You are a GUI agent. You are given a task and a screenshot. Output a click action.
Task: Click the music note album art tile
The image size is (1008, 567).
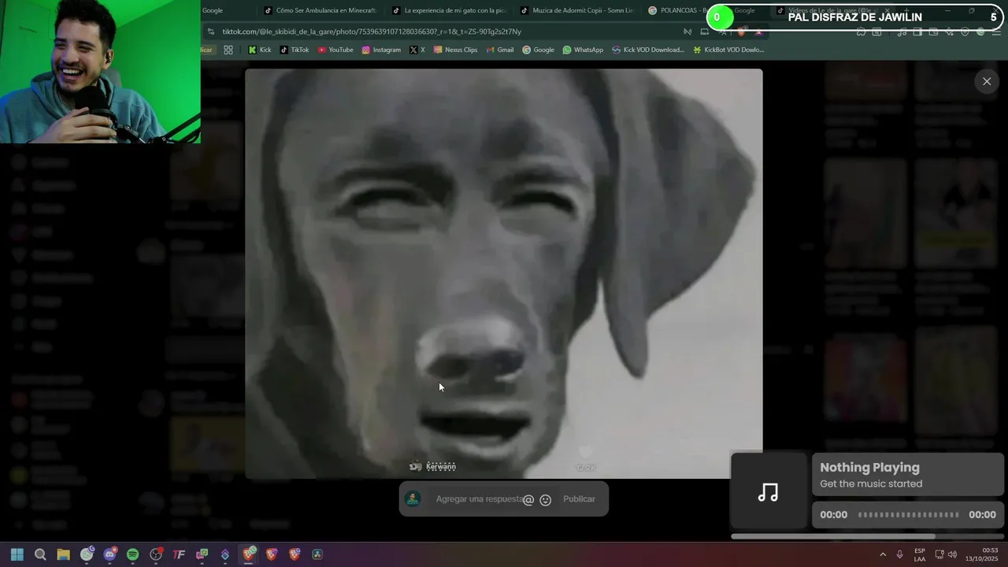point(768,492)
